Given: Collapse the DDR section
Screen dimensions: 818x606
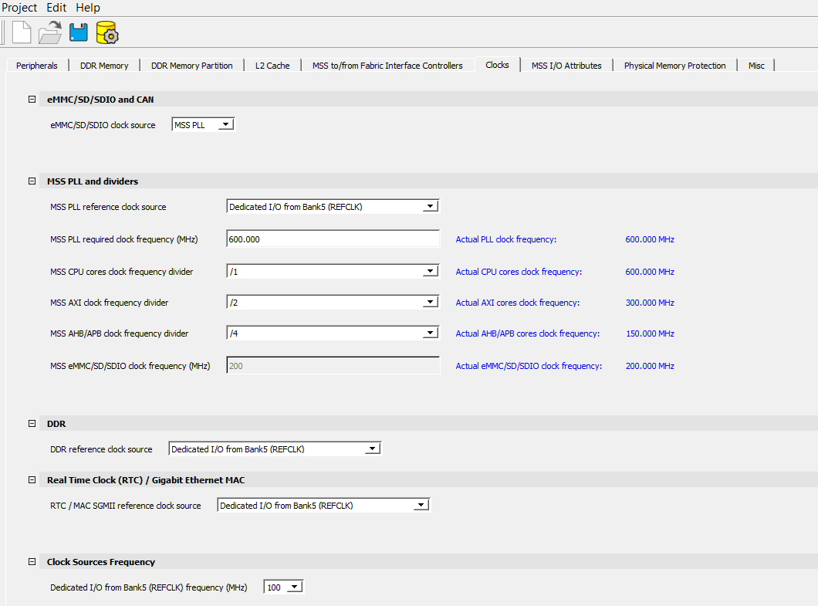Looking at the screenshot, I should [x=32, y=424].
